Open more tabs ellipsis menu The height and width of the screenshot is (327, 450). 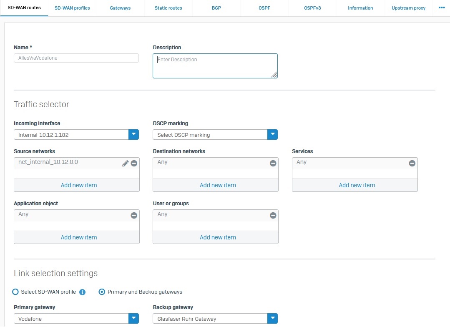442,8
